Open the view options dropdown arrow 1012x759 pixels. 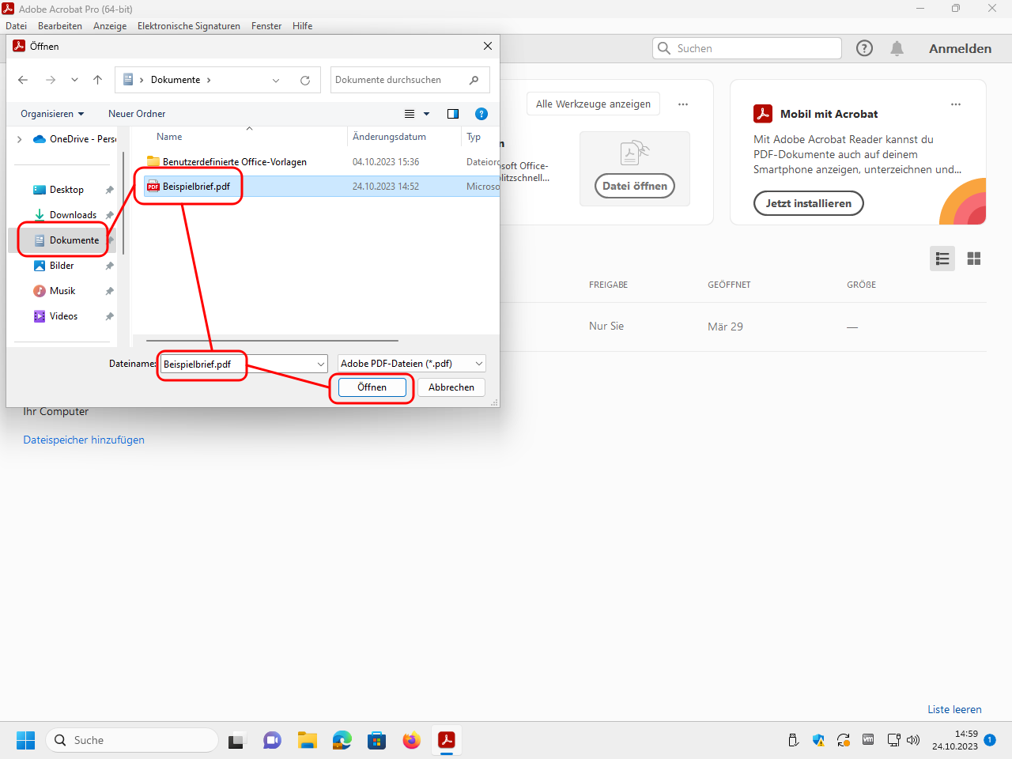(x=427, y=114)
